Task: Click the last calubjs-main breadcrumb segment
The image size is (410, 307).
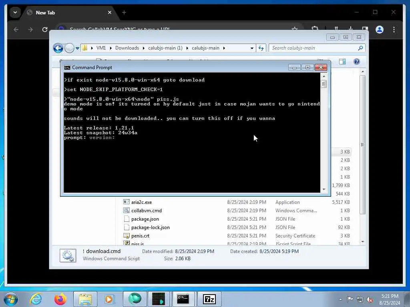Action: pos(205,48)
